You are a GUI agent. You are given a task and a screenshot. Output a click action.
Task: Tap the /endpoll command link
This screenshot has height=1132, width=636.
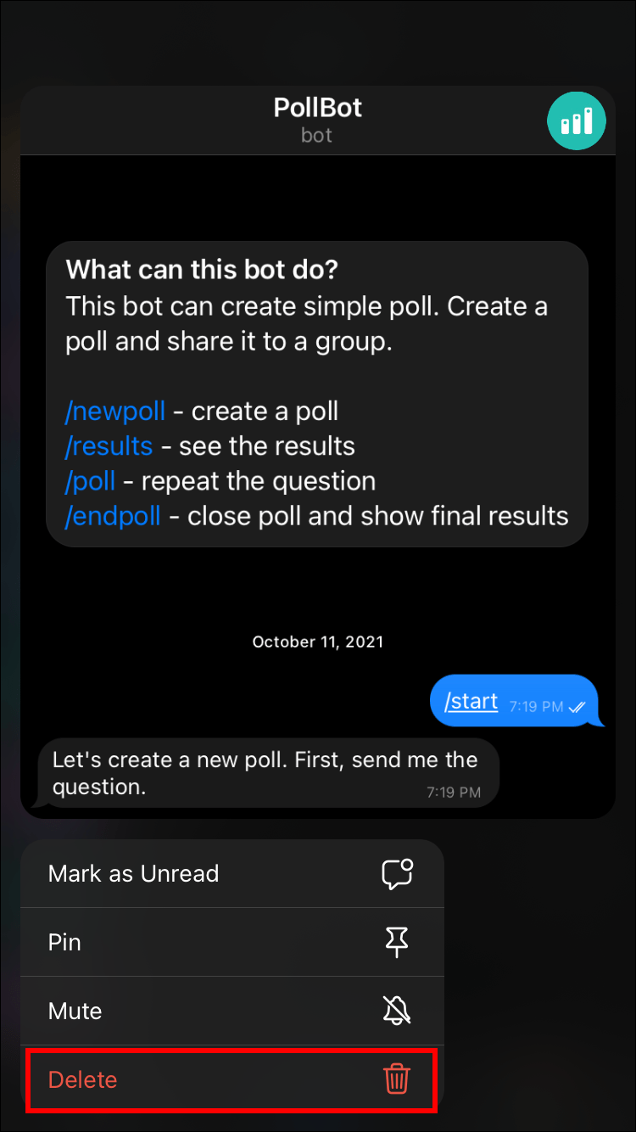113,516
